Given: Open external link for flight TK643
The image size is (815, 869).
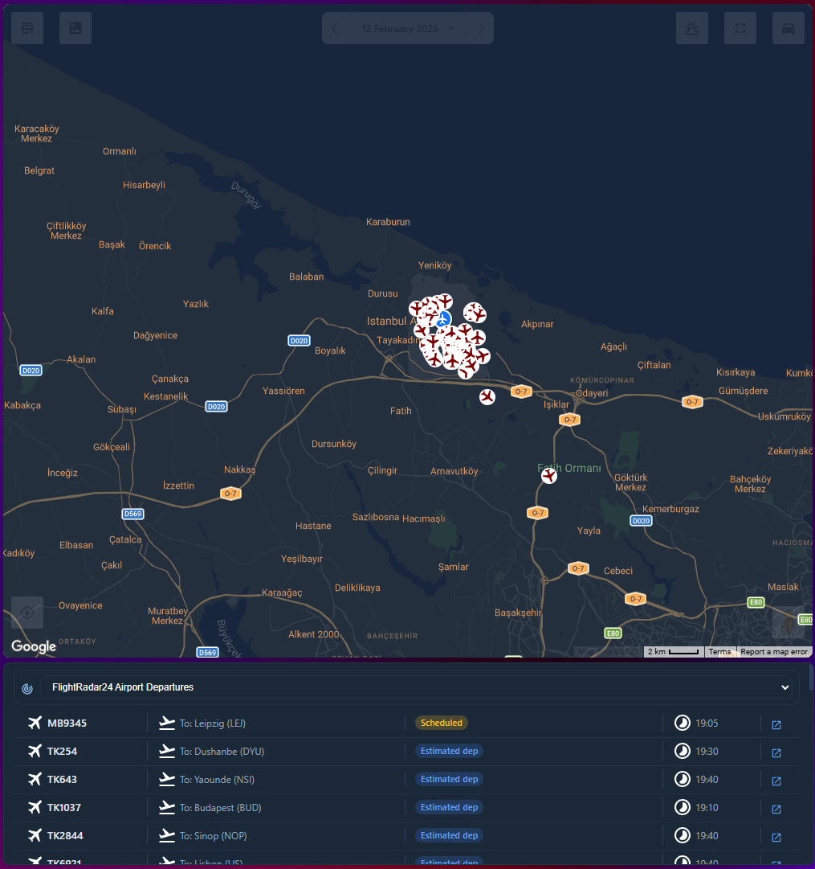Looking at the screenshot, I should tap(776, 781).
